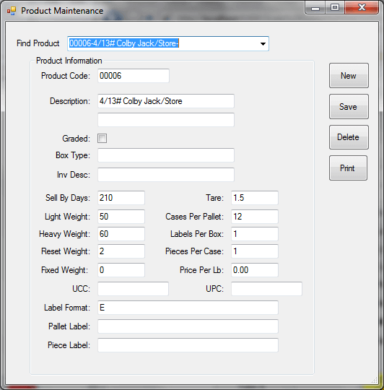
Task: Minimize the Product Maintenance window
Action: (x=315, y=8)
